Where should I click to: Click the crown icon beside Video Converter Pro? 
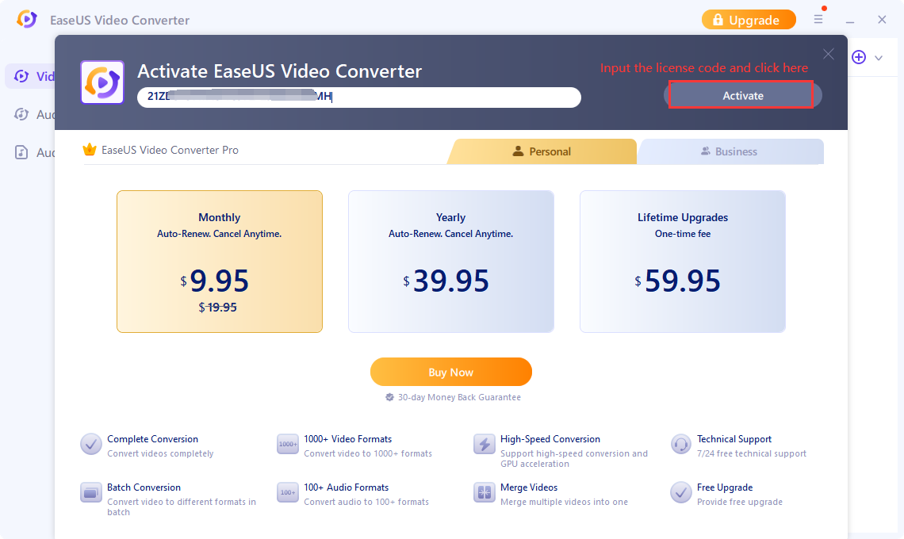(x=90, y=150)
